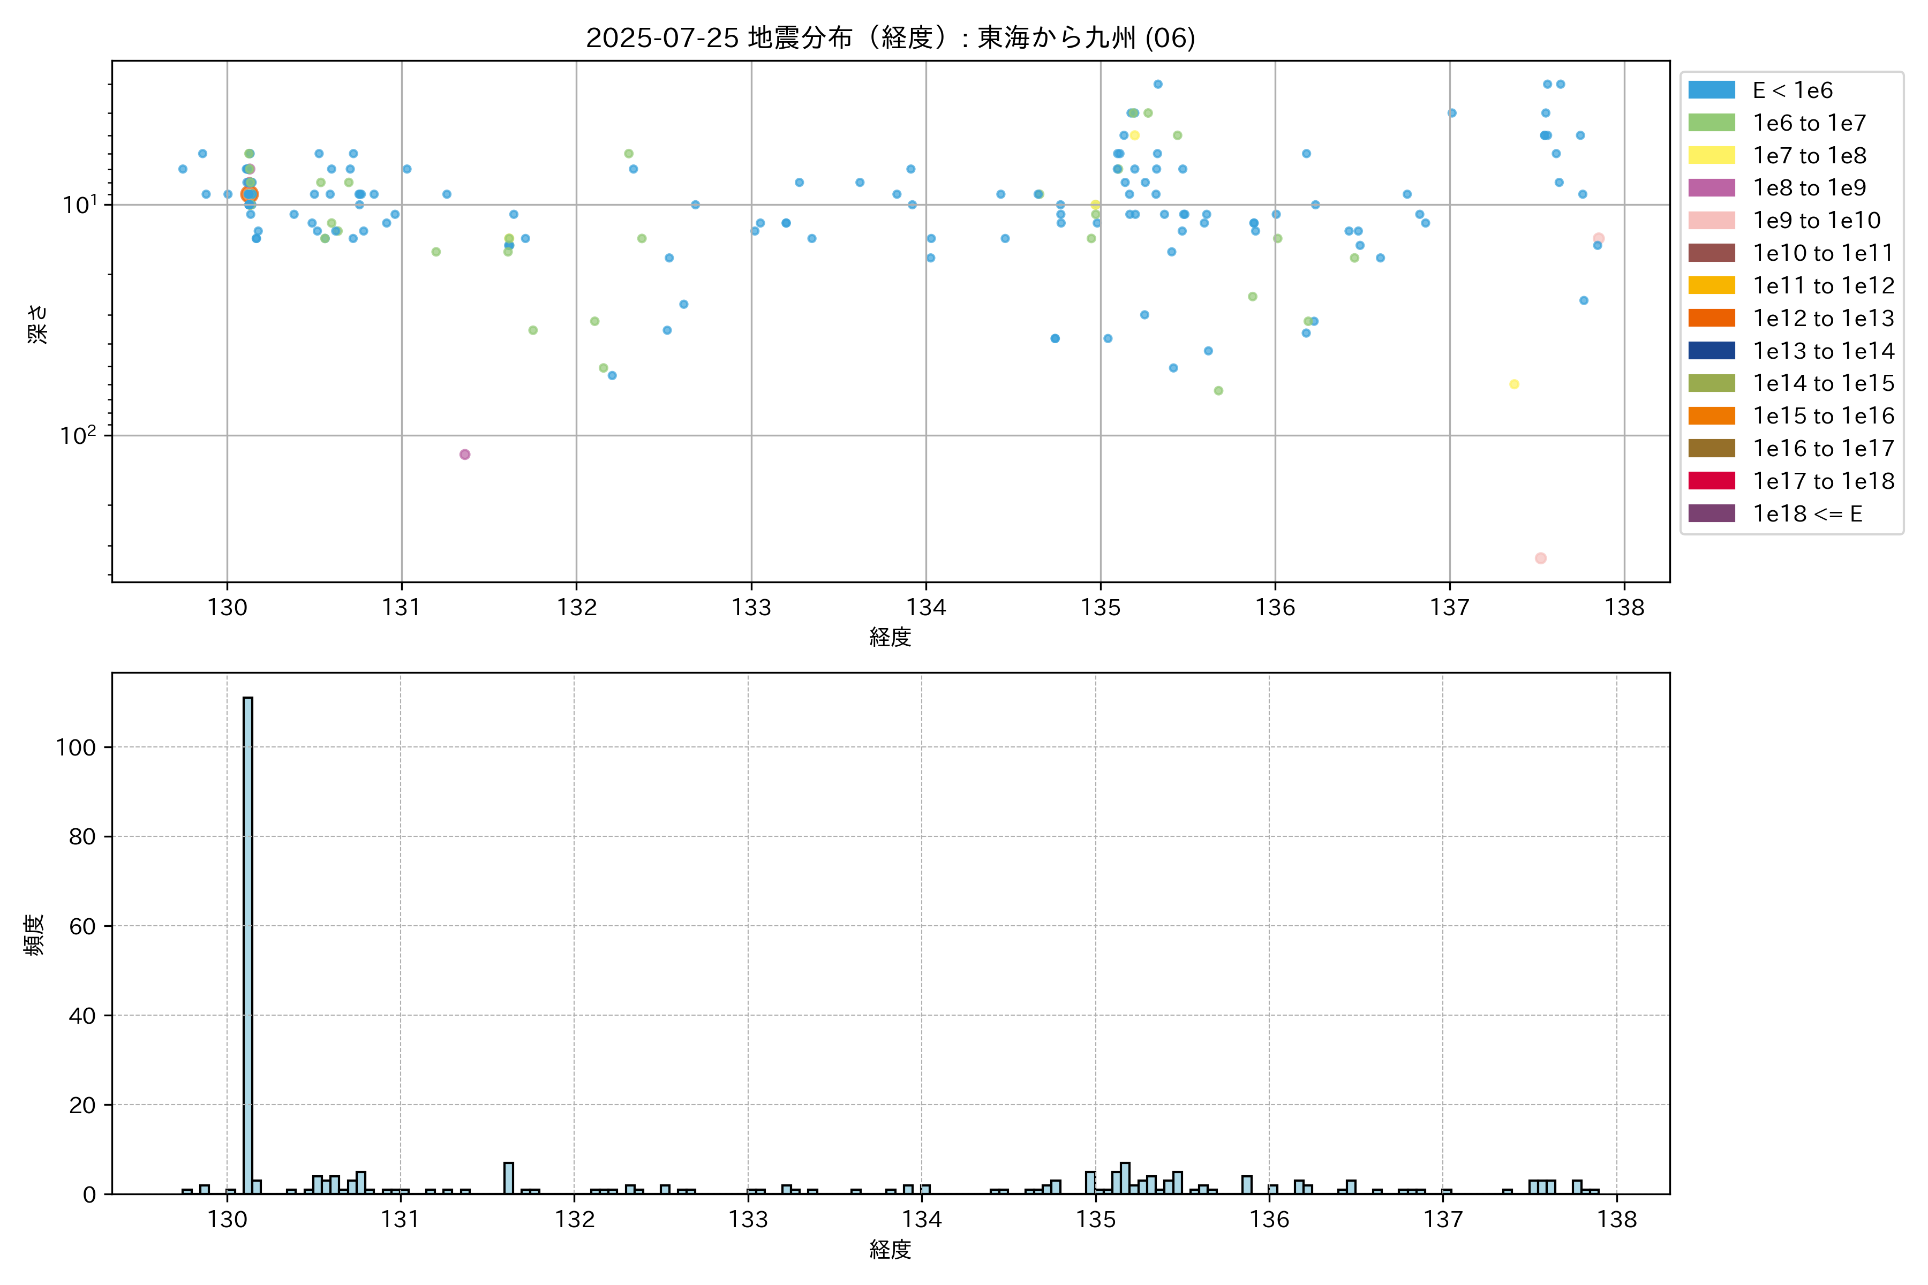The width and height of the screenshot is (1928, 1285).
Task: Click the purple 1e18 <= E swatch
Action: [1711, 514]
